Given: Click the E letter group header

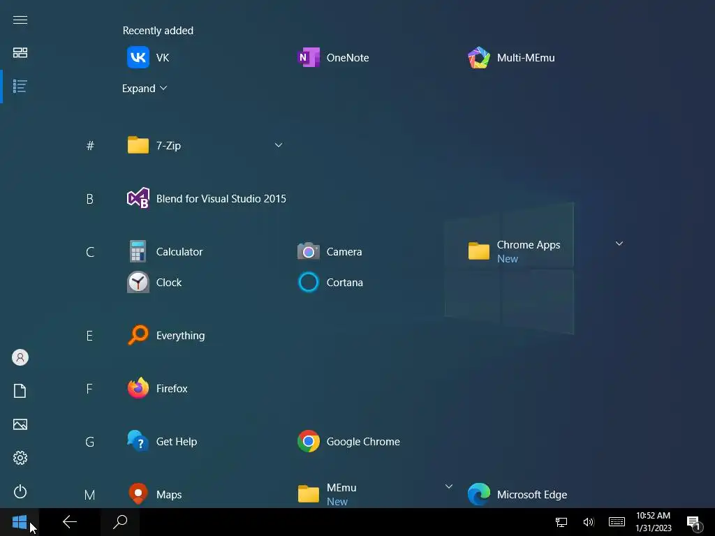Looking at the screenshot, I should 89,336.
